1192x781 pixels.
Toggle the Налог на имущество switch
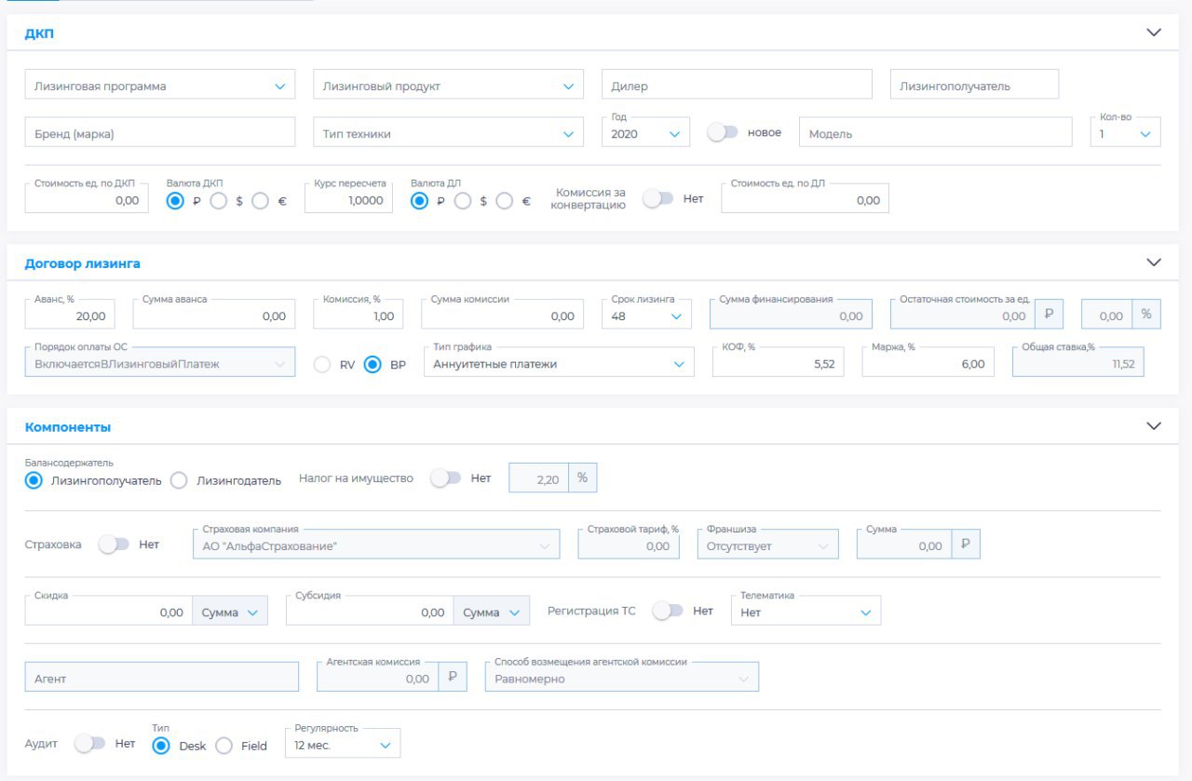(445, 478)
